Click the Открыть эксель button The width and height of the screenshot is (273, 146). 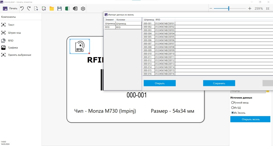pos(250,119)
